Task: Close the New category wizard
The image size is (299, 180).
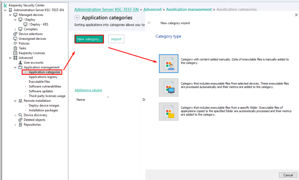Action: coord(296,15)
